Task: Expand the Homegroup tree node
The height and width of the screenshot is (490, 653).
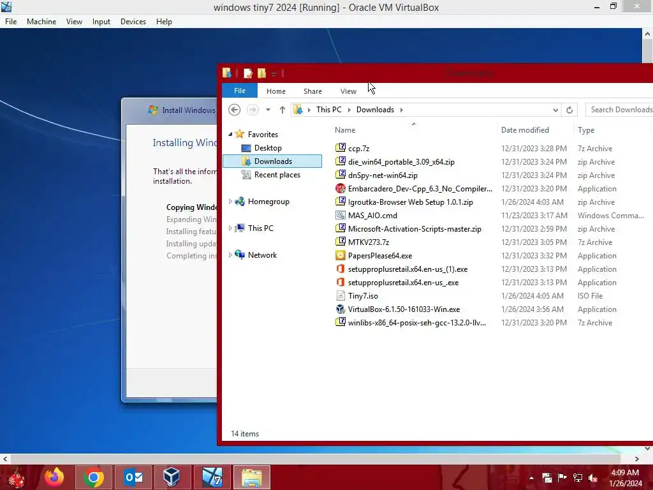Action: click(230, 201)
